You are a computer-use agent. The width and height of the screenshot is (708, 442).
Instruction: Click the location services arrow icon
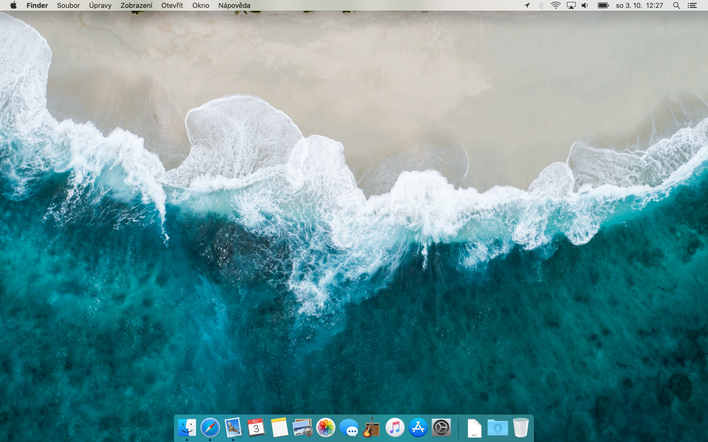[527, 5]
